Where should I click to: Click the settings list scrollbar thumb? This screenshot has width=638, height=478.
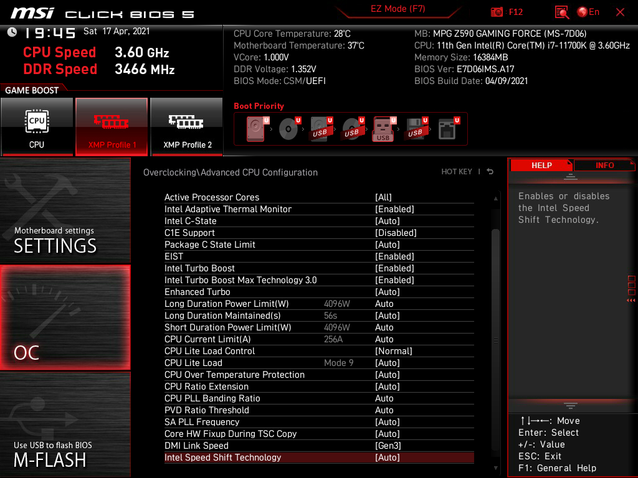coord(495,339)
